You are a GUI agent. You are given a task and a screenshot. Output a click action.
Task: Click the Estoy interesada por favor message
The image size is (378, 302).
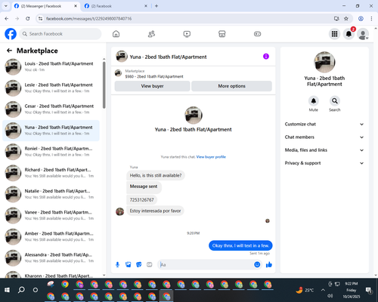(x=155, y=211)
